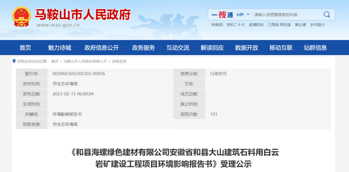Click breadcrumb link 首页
The width and height of the screenshot is (349, 172).
click(55, 61)
